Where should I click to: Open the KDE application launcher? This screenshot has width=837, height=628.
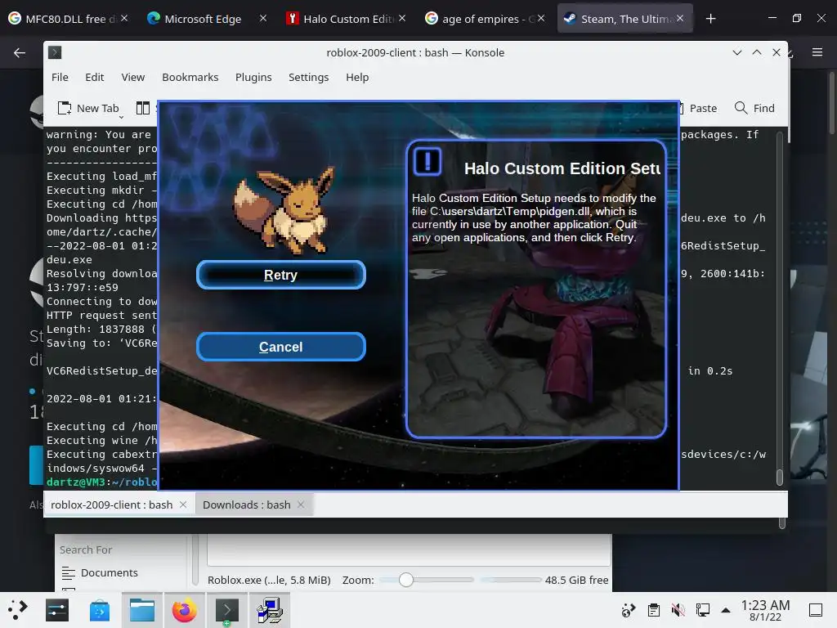coord(18,610)
